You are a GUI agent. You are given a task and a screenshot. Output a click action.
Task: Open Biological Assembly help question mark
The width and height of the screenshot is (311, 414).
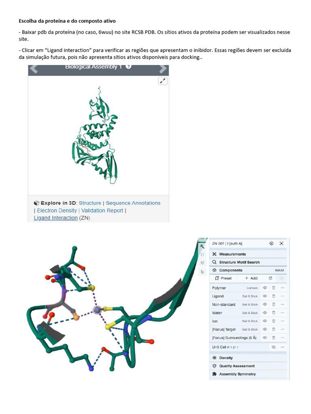(x=128, y=67)
